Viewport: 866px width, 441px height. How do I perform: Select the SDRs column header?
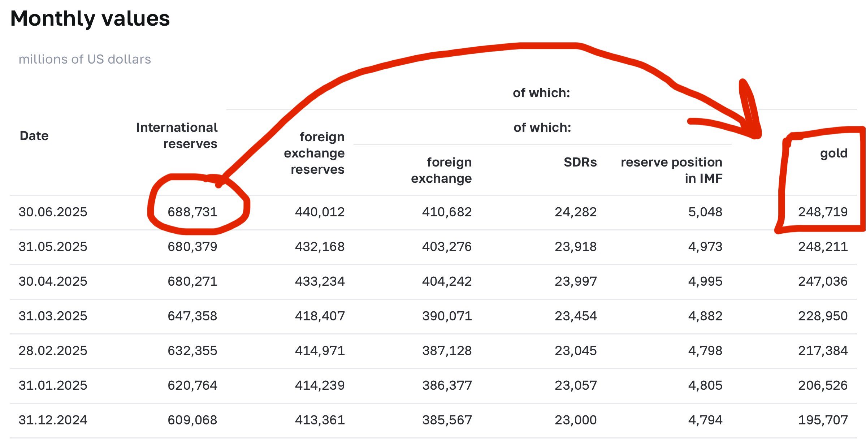pyautogui.click(x=580, y=162)
